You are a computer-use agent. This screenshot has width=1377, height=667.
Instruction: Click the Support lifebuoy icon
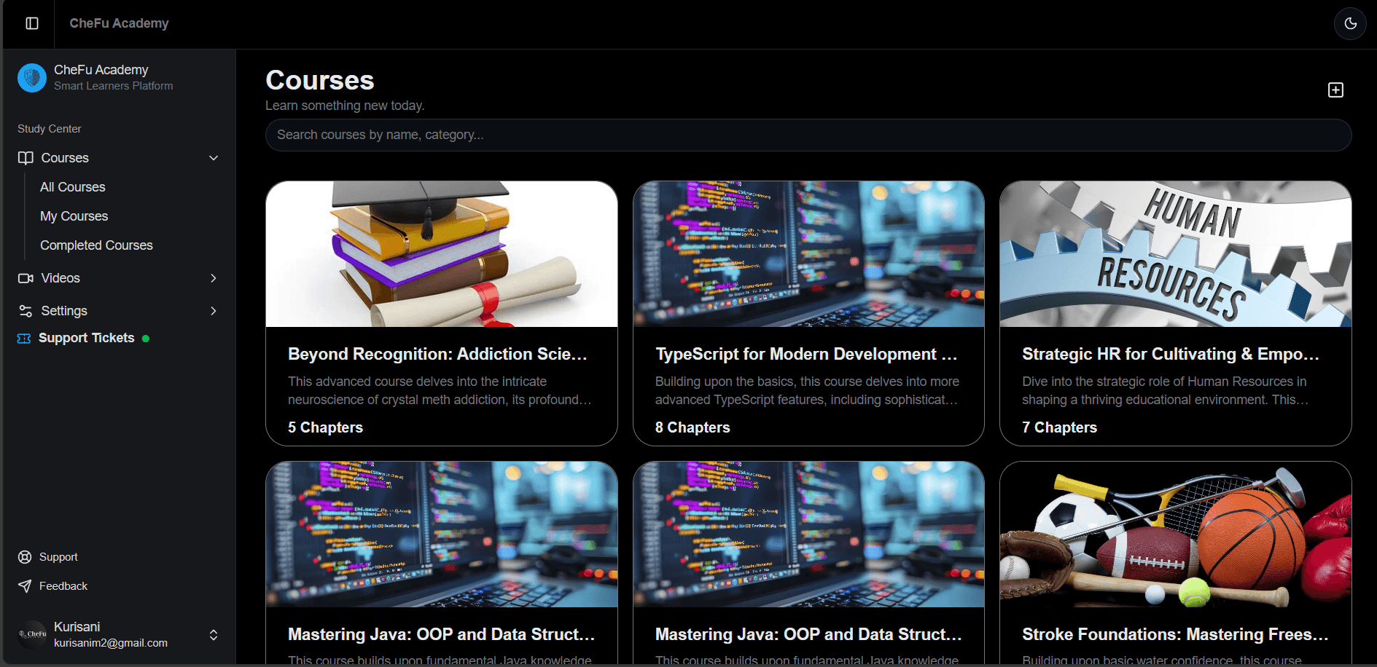[x=25, y=557]
